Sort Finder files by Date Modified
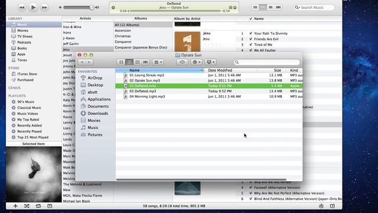Image resolution: width=378 pixels, height=213 pixels. 231,70
